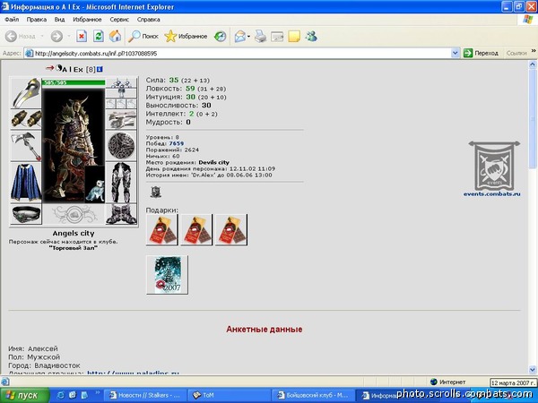Click the third chocolate gift

tap(231, 229)
